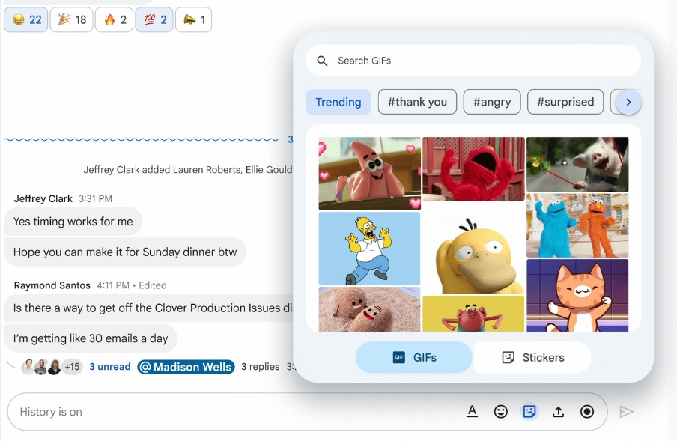This screenshot has height=441, width=677.
Task: Toggle the 100 emoji reaction
Action: pos(154,20)
